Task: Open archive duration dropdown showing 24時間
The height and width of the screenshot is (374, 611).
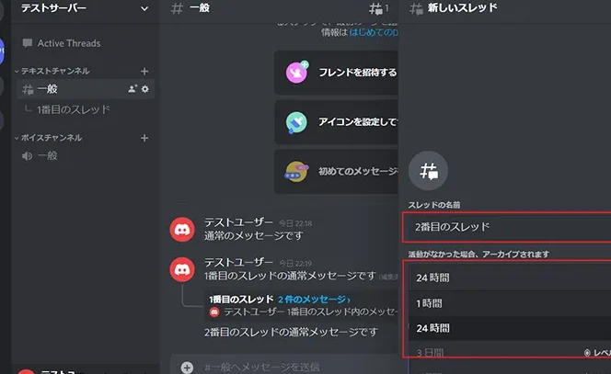Action: pyautogui.click(x=506, y=277)
